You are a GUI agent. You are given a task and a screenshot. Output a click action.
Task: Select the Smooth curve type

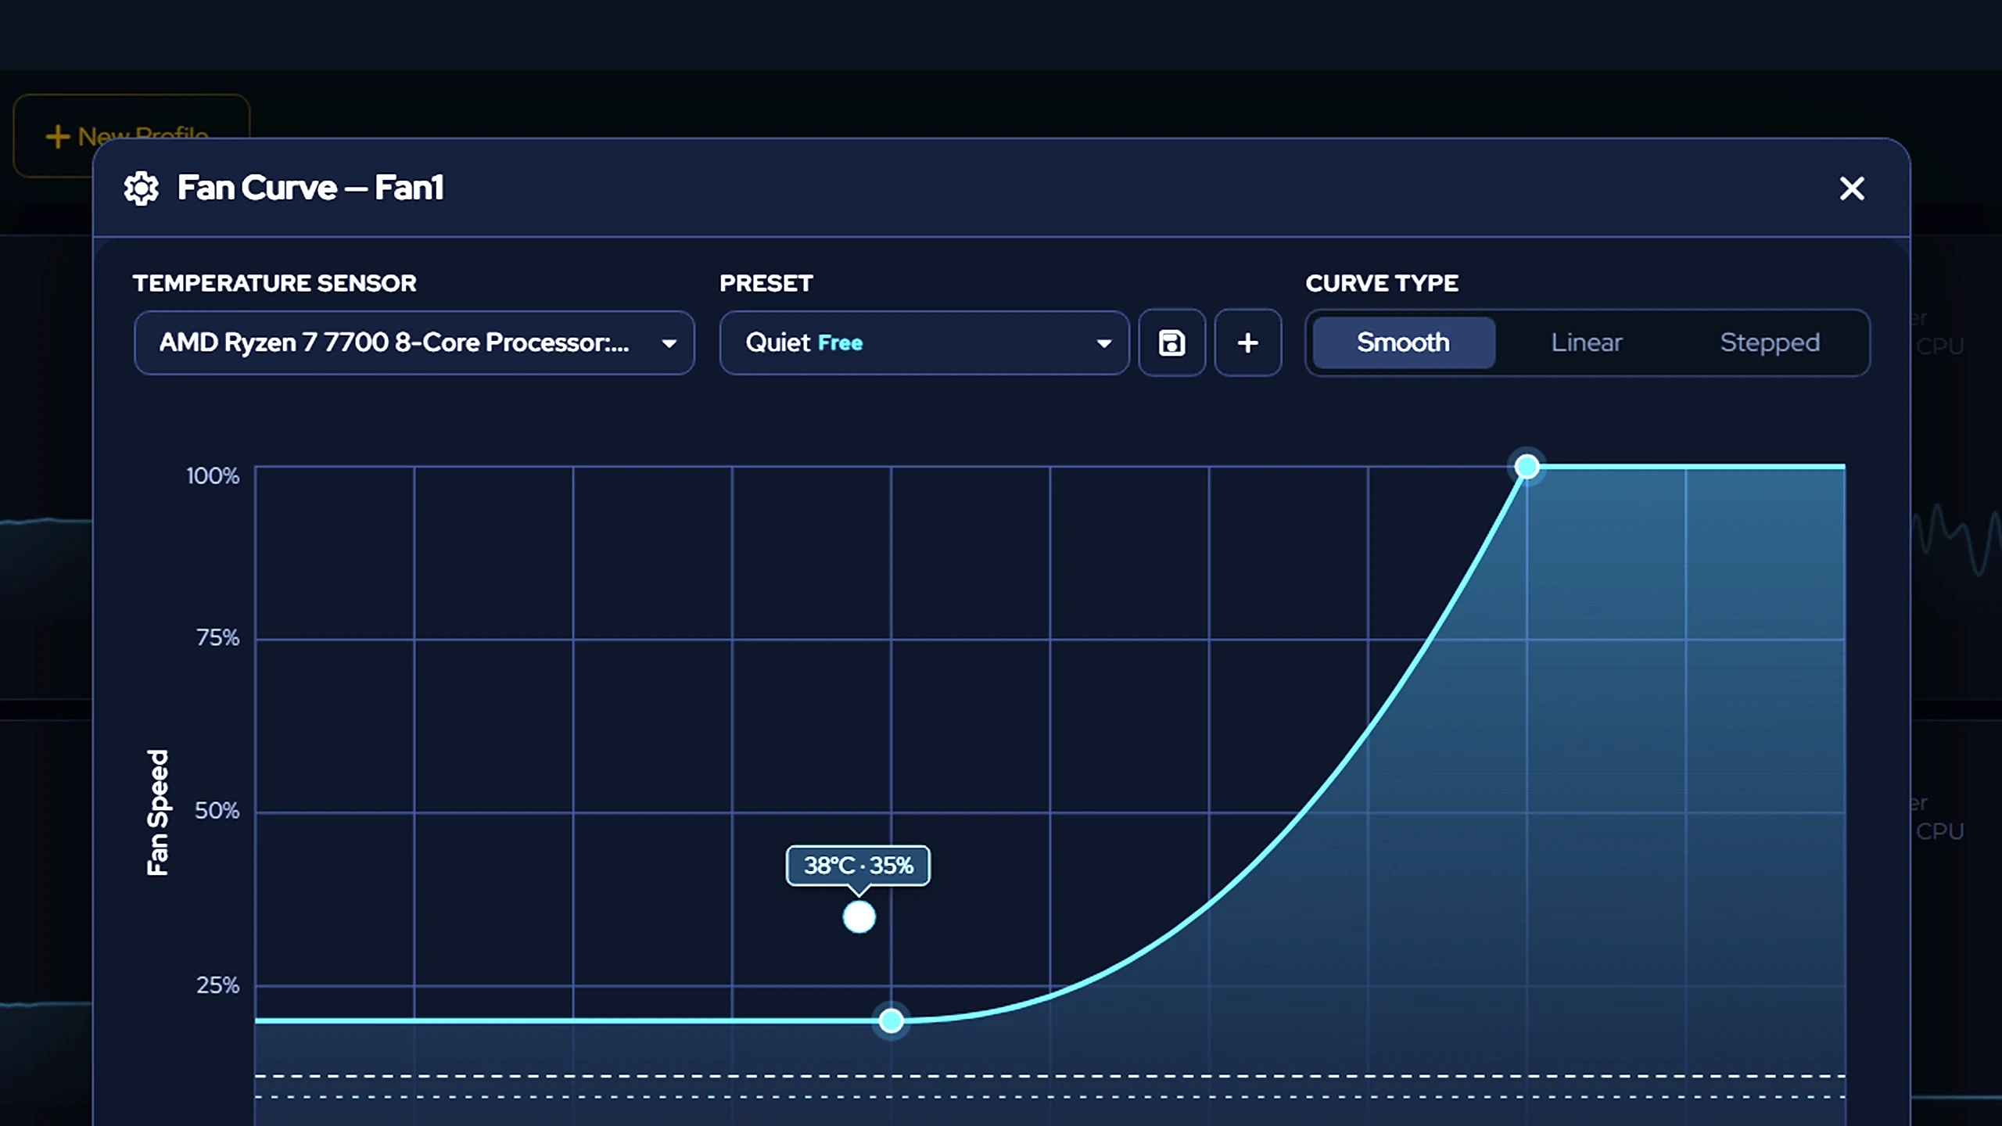click(1404, 342)
